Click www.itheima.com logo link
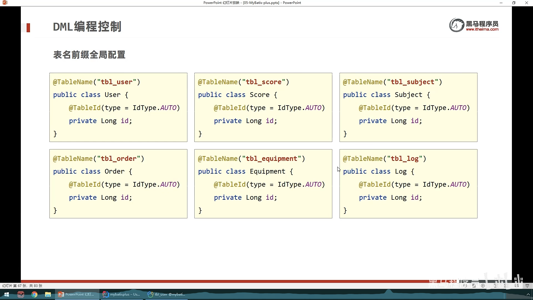This screenshot has height=300, width=533. tap(482, 29)
